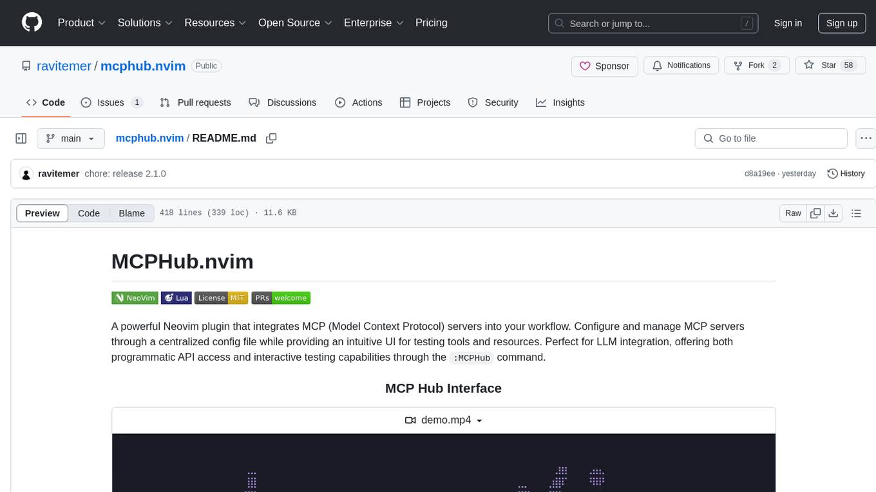
Task: Click the star count 58
Action: tap(848, 66)
